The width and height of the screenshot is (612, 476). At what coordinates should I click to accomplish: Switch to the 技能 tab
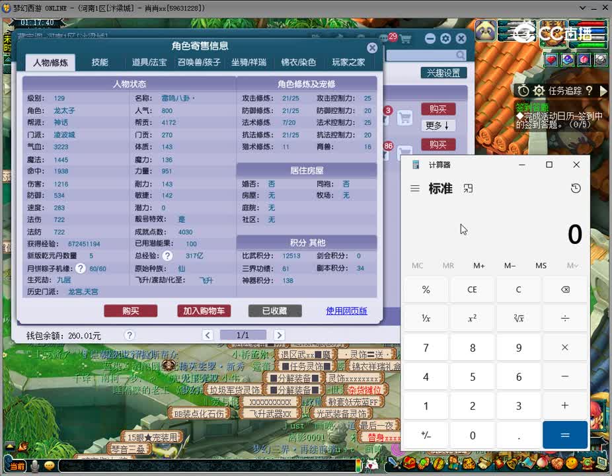100,63
